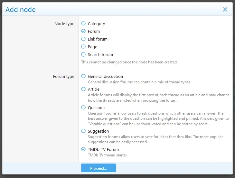This screenshot has height=178, width=235.
Task: Choose the Suggestion forum type
Action: [x=83, y=131]
